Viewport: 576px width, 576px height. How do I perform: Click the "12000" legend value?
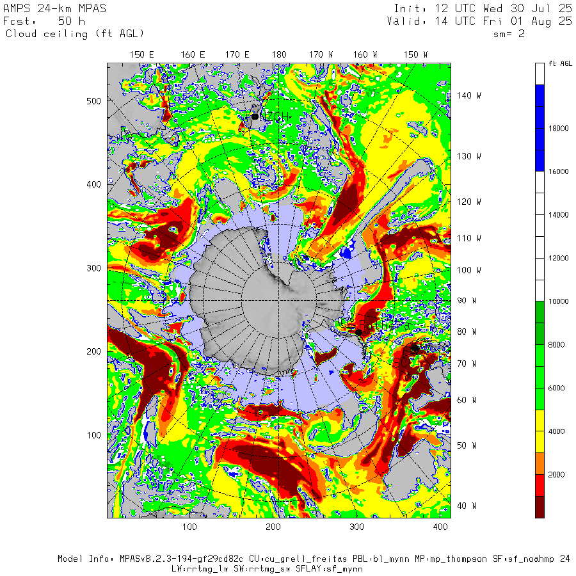pos(558,259)
